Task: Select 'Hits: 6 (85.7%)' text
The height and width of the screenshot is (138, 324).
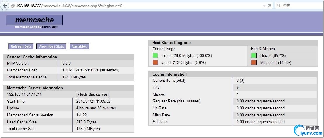Action: point(273,56)
